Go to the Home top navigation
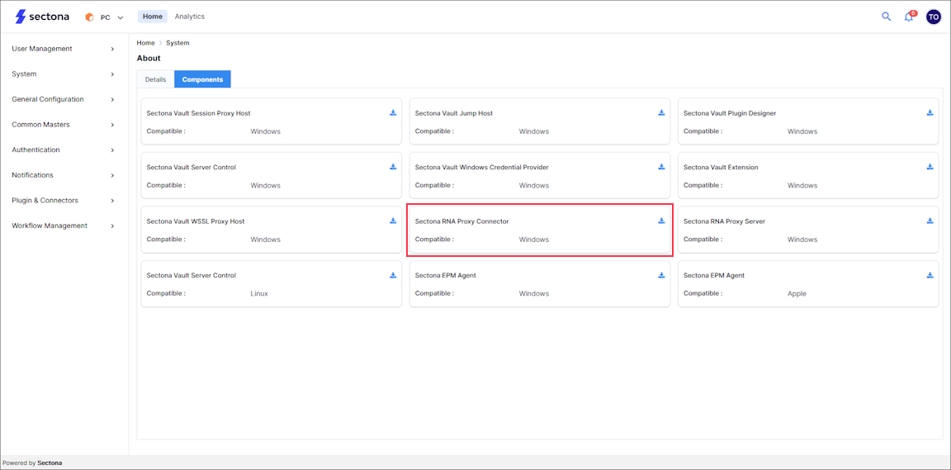This screenshot has width=951, height=470. click(x=152, y=17)
